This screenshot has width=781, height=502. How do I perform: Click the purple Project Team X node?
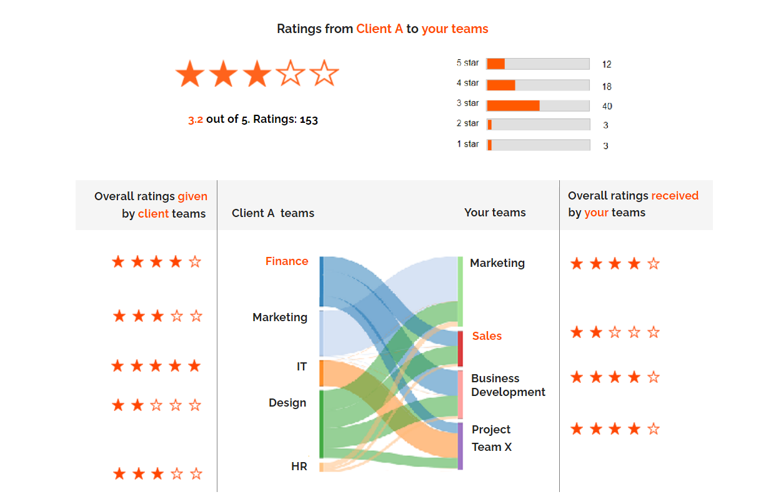tap(460, 446)
